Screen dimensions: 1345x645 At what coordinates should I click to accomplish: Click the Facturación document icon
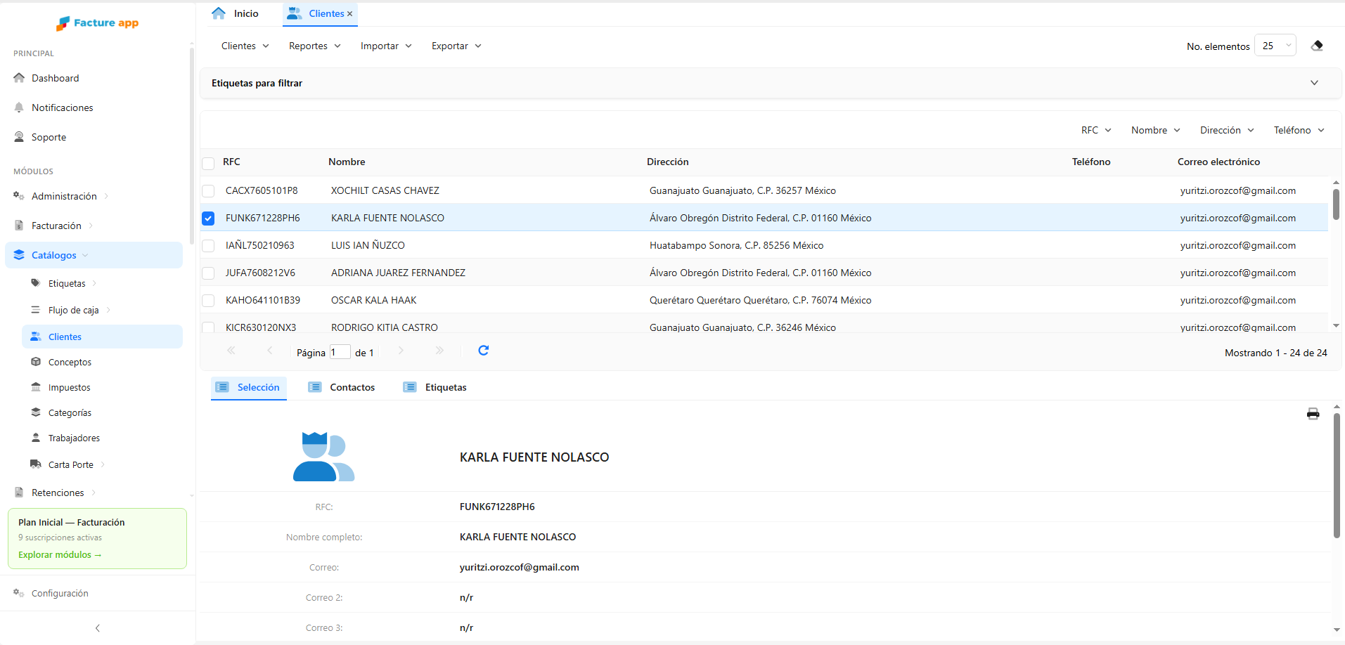pos(19,226)
